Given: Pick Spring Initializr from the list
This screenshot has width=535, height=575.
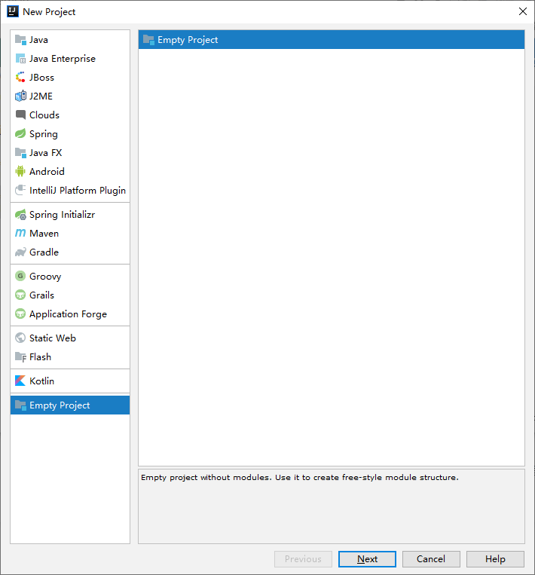Looking at the screenshot, I should click(x=62, y=215).
